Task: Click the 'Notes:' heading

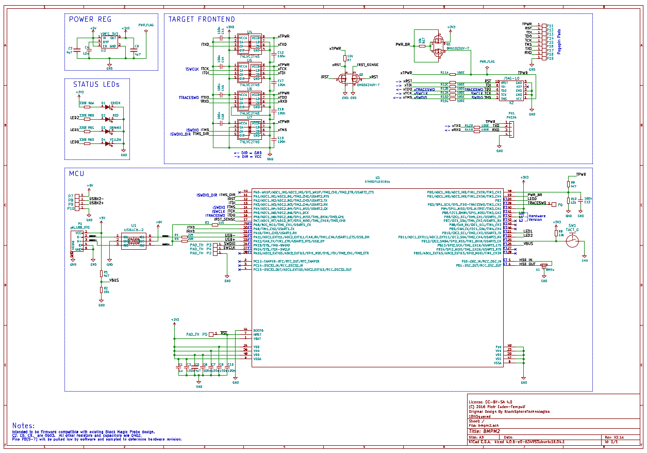Action: click(x=24, y=426)
